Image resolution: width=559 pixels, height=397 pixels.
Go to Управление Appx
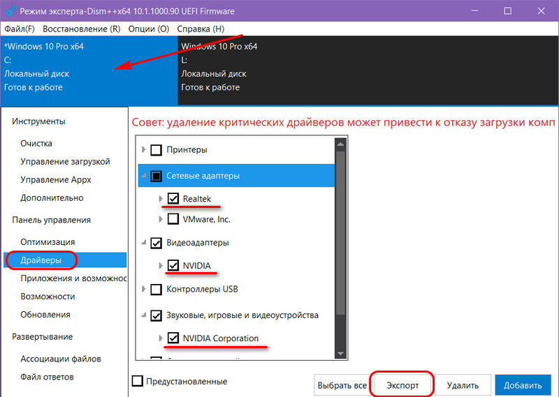56,180
